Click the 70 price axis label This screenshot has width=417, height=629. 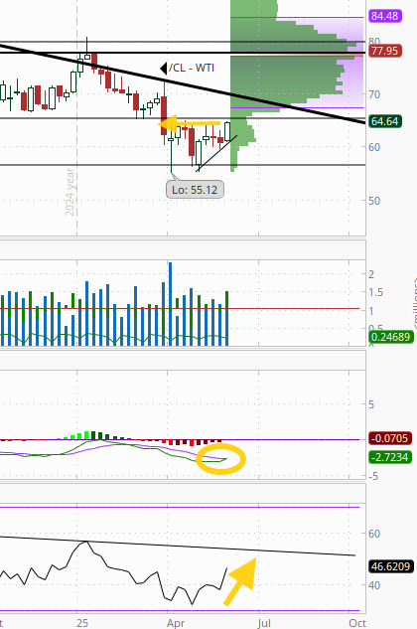[x=374, y=94]
